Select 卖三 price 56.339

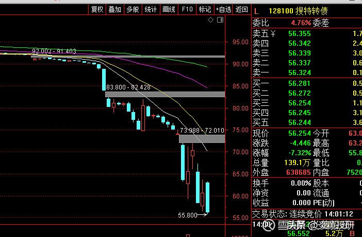coord(300,53)
